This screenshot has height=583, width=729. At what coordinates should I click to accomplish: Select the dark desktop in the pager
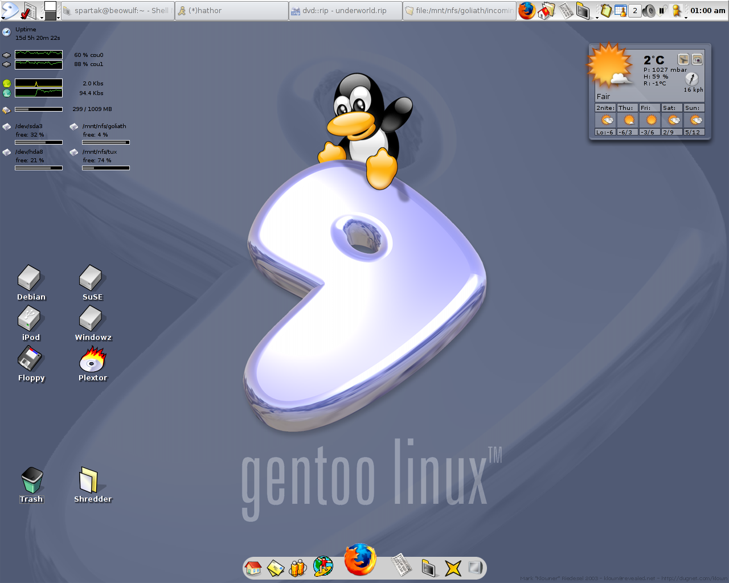click(51, 15)
